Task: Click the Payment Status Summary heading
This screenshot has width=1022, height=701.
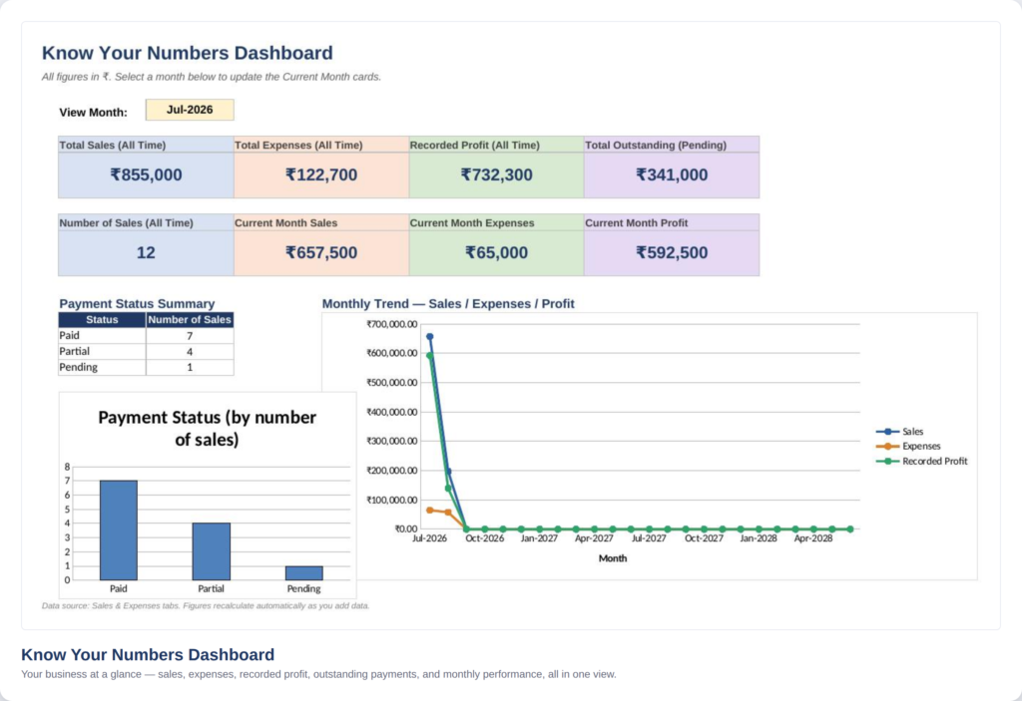Action: coord(137,303)
